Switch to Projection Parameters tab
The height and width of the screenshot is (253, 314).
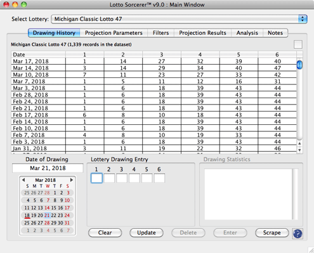point(114,33)
